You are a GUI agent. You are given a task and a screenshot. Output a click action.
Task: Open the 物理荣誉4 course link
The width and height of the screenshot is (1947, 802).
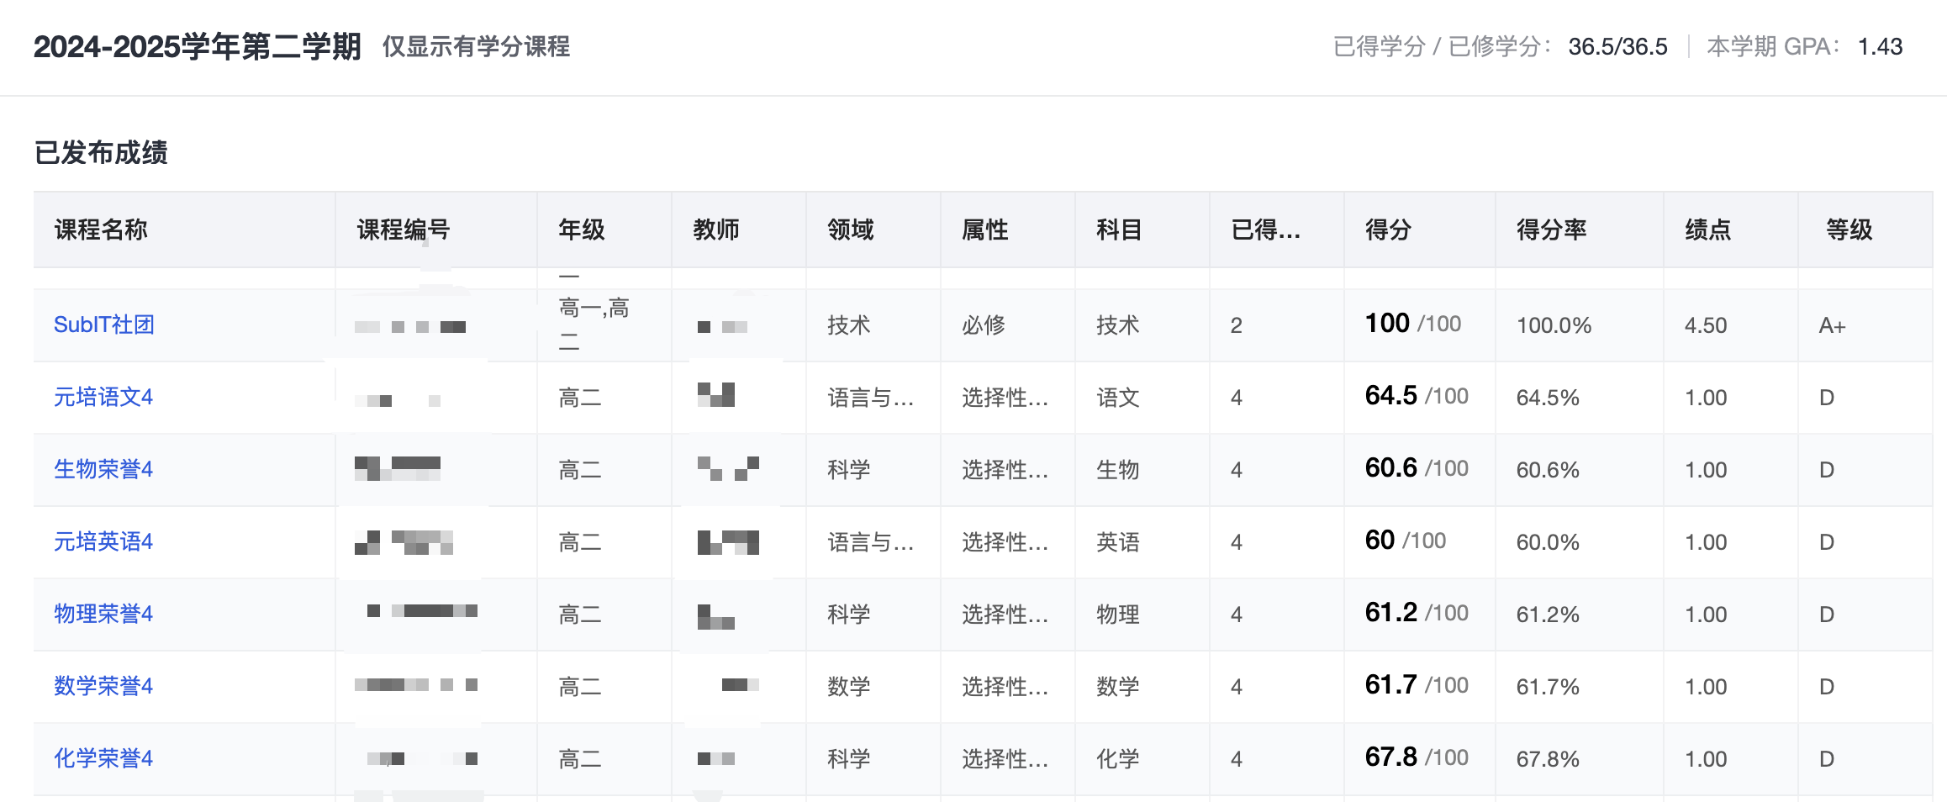point(103,614)
